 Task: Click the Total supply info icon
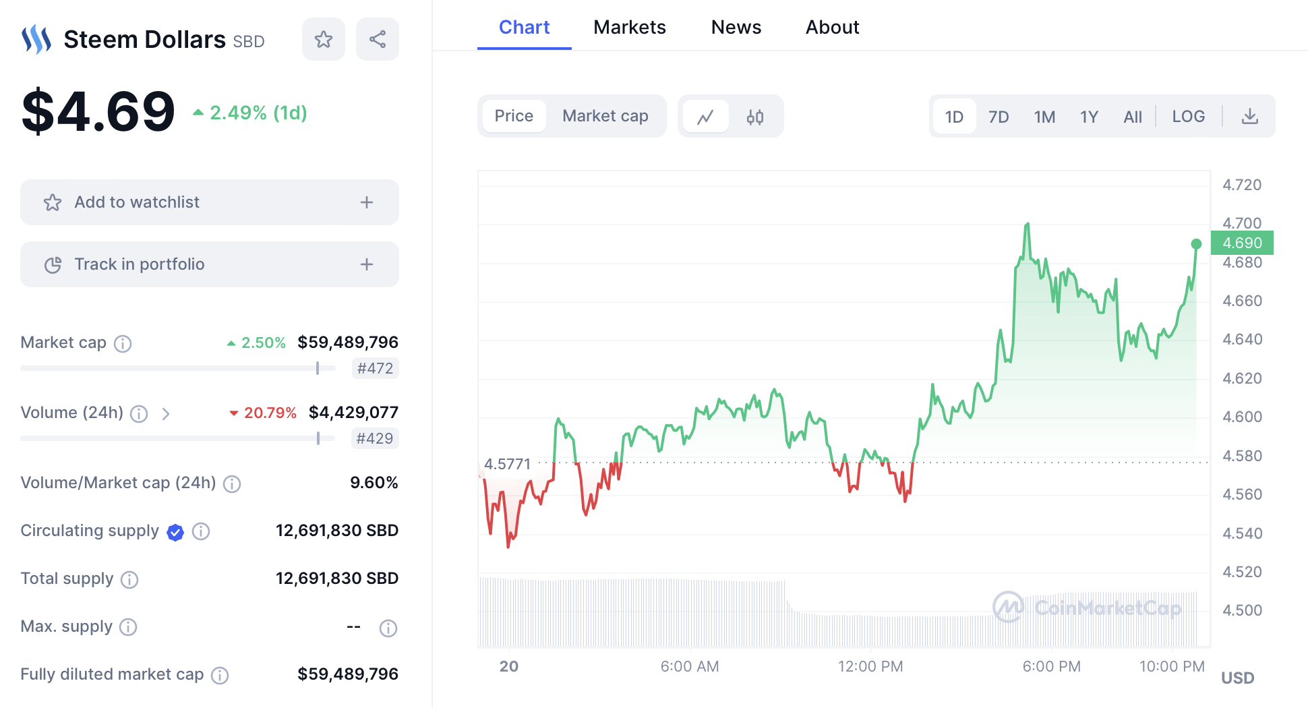[x=129, y=579]
